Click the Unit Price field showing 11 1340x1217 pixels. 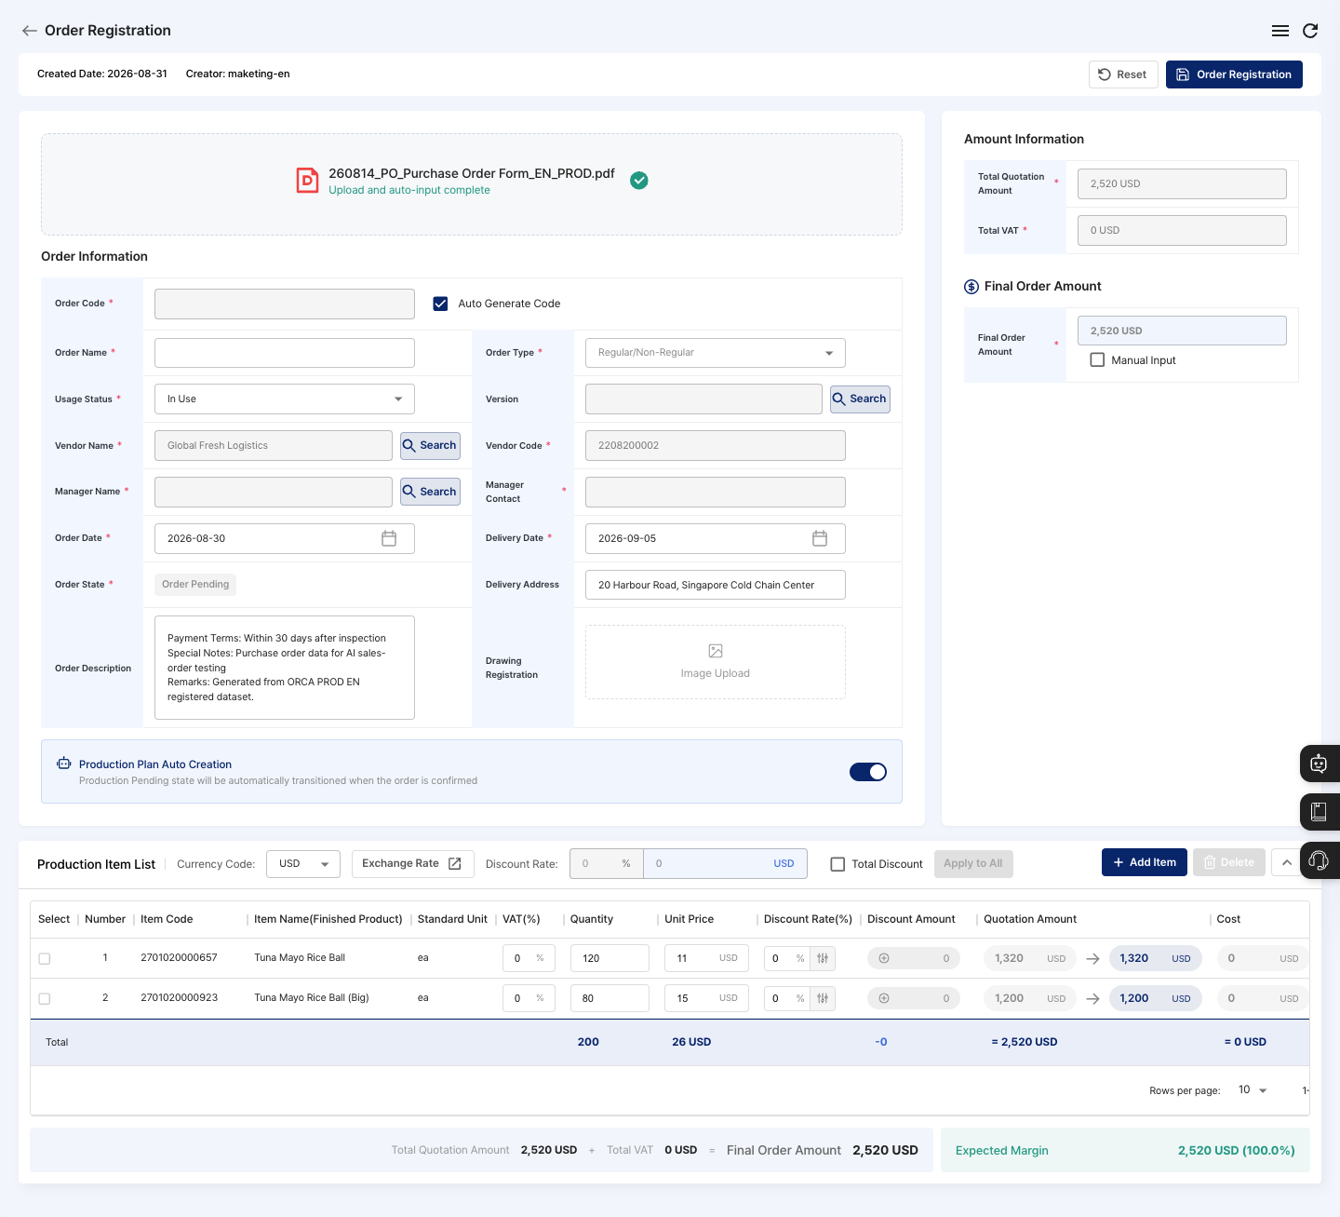pyautogui.click(x=706, y=958)
